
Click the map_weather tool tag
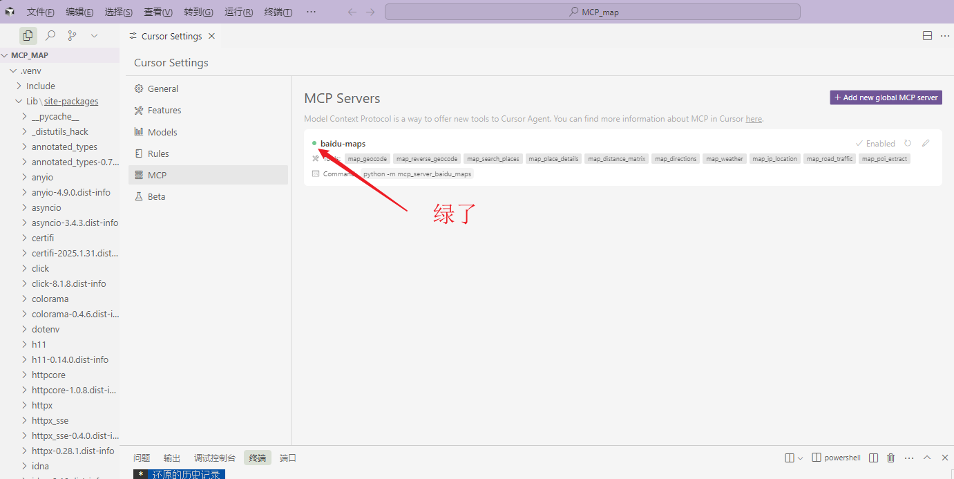click(x=725, y=159)
